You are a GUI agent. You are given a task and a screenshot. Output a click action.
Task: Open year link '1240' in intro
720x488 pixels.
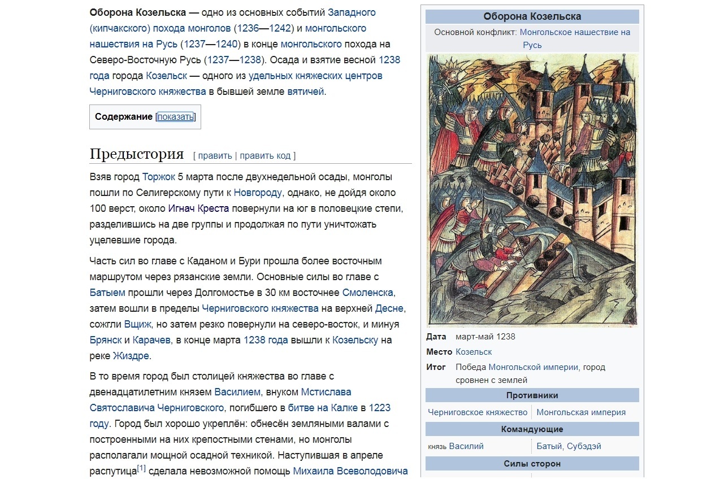pyautogui.click(x=226, y=44)
